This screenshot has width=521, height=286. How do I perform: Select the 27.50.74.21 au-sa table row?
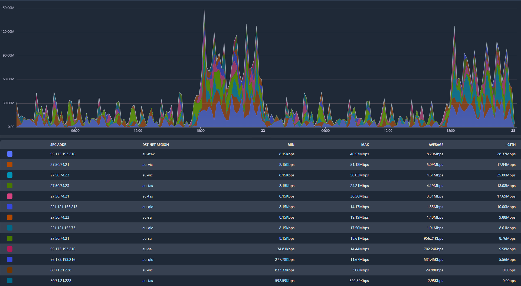point(260,238)
